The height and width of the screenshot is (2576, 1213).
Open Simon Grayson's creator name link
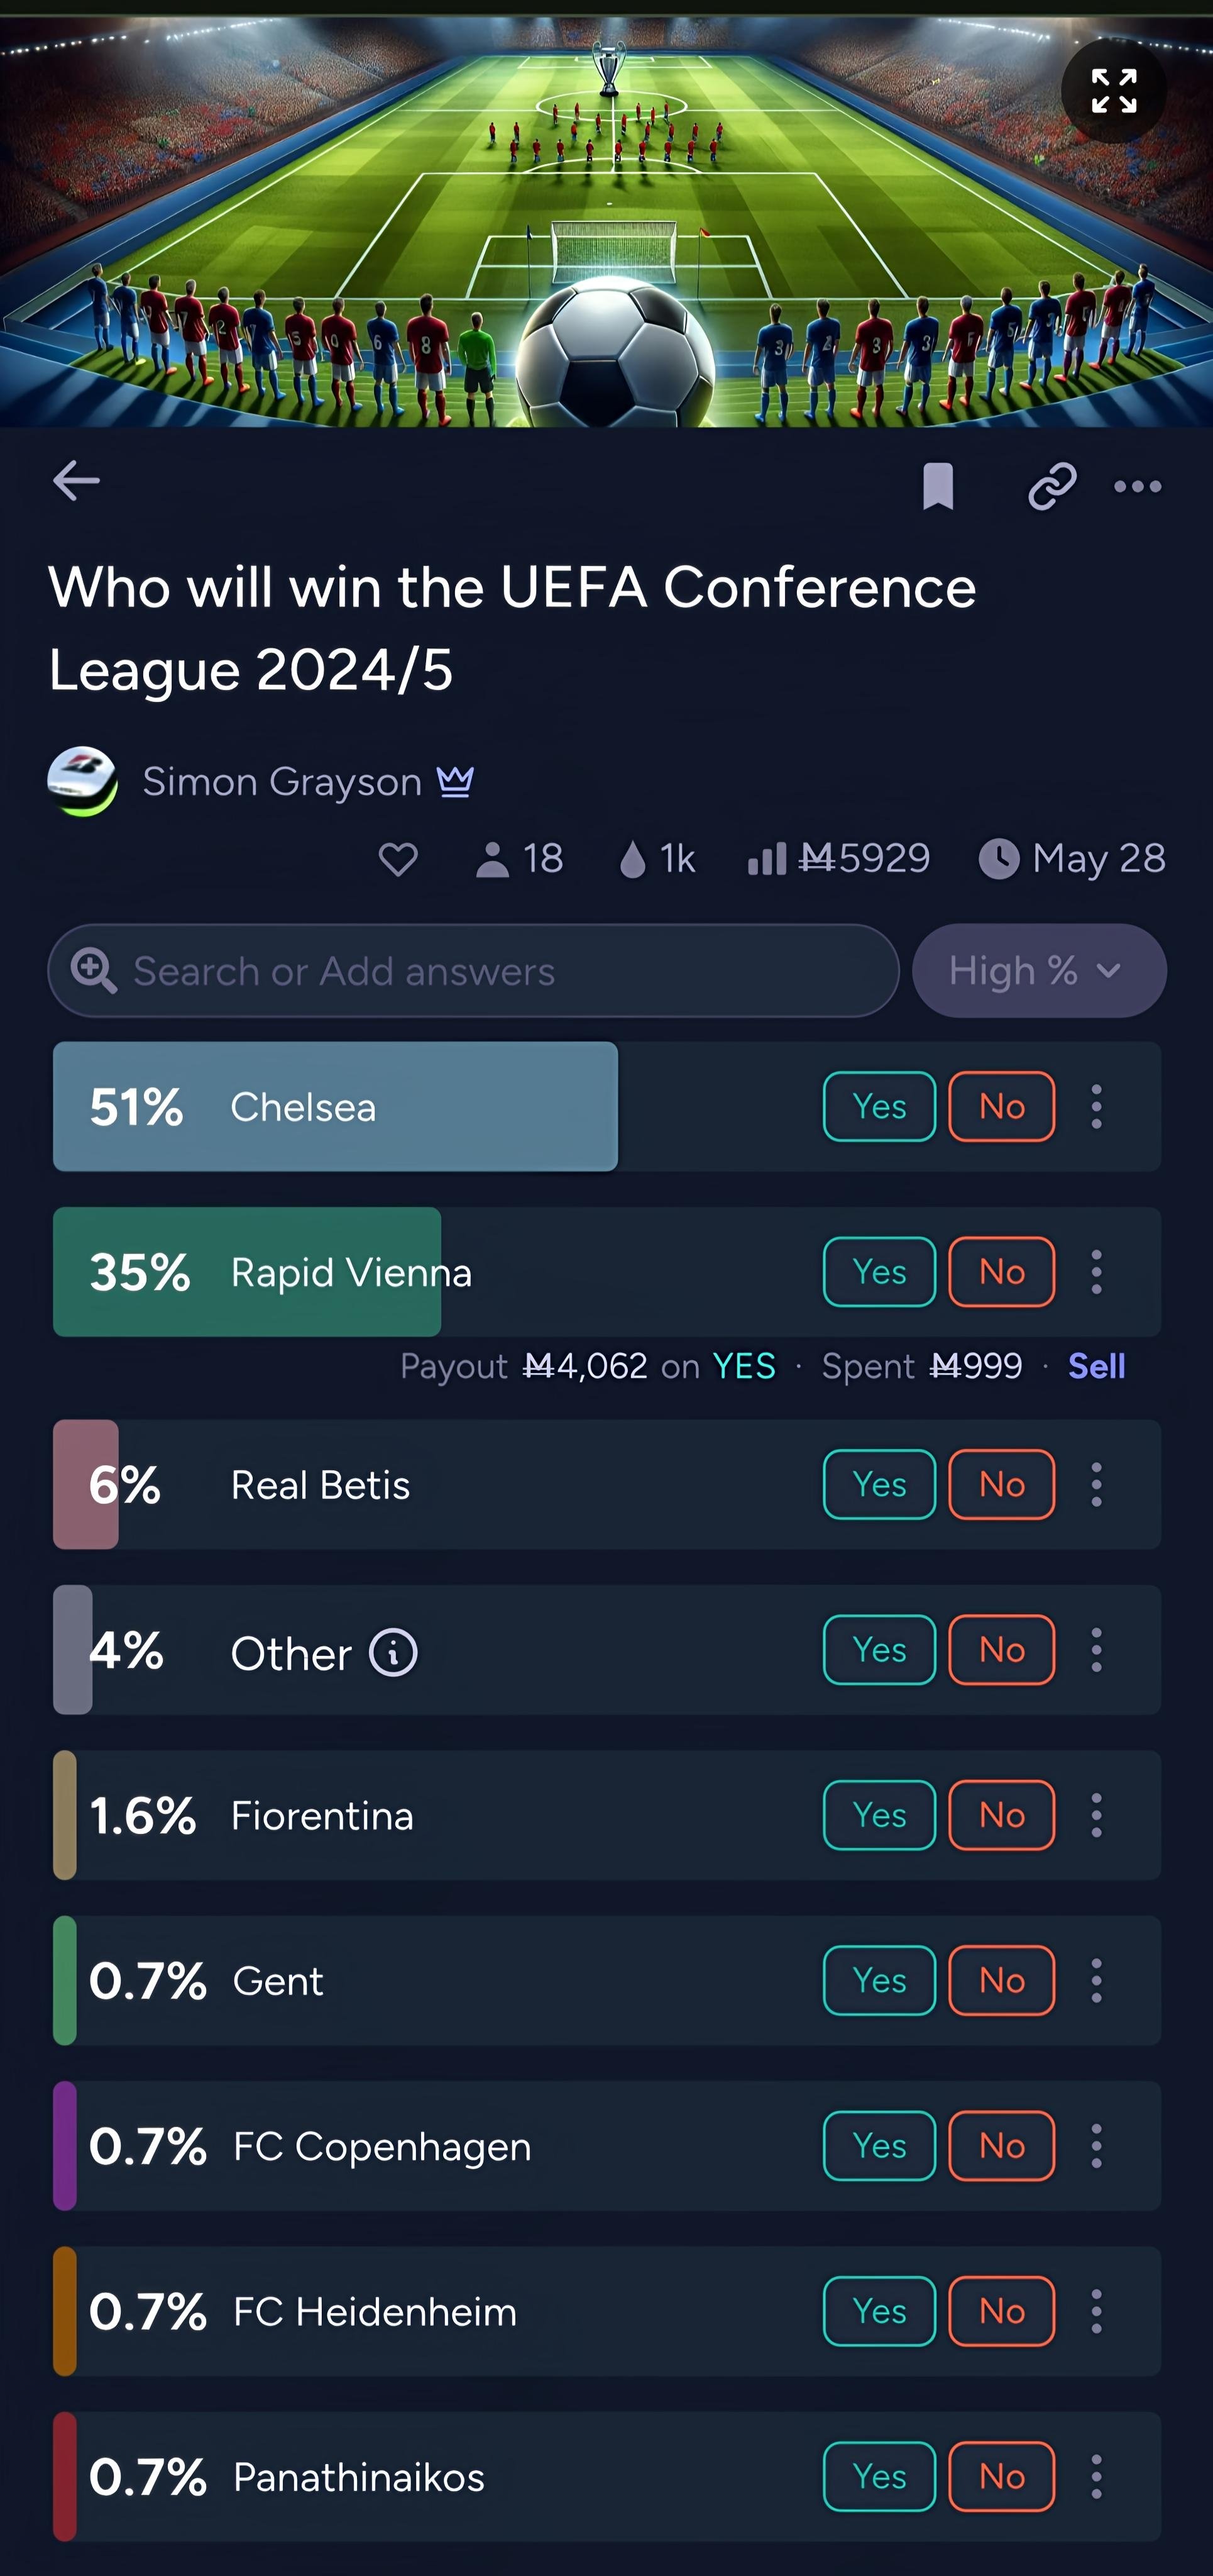pos(282,782)
